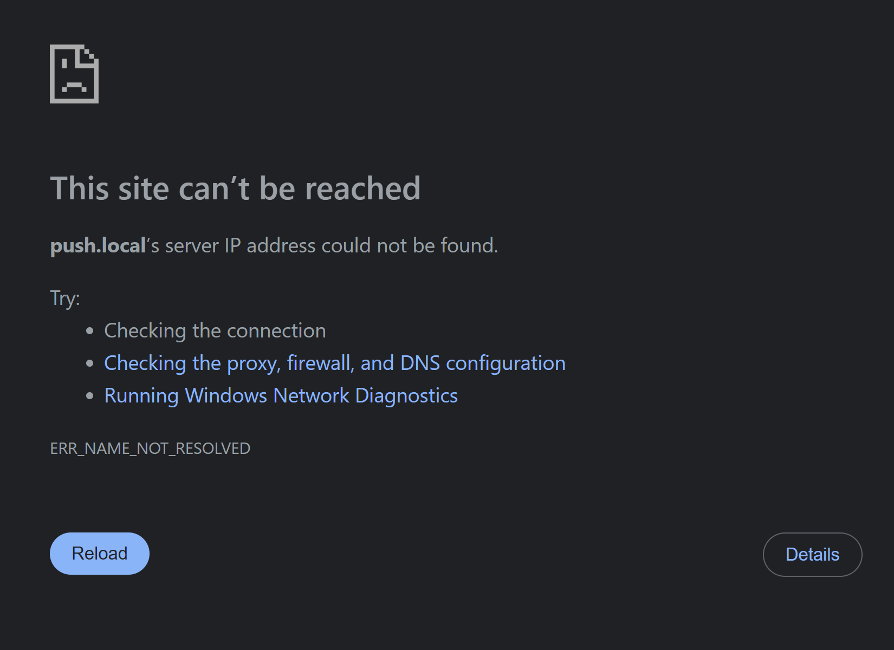Click the "Checking the connection" suggestion
Viewport: 894px width, 650px height.
point(215,331)
